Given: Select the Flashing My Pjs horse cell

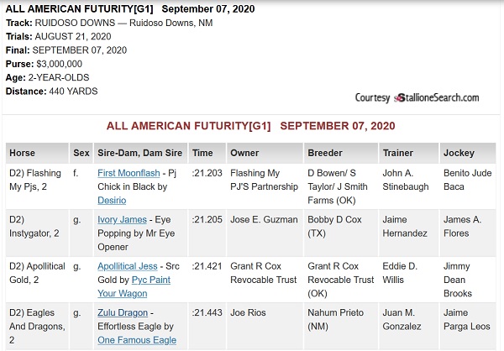Looking at the screenshot, I should (37, 186).
